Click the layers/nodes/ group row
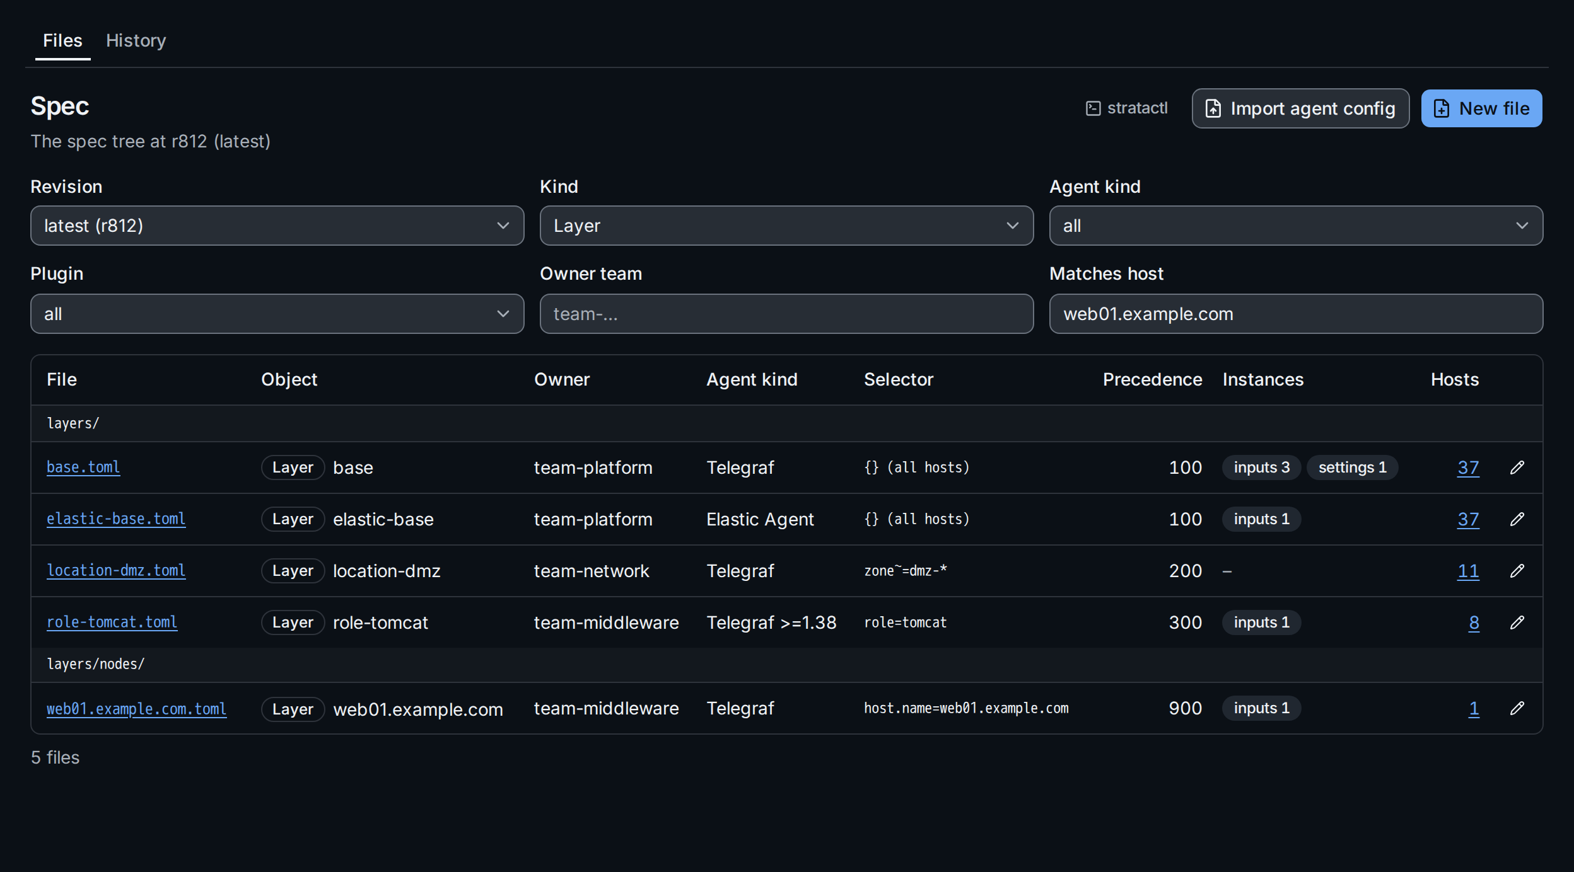The height and width of the screenshot is (872, 1574). 786,665
